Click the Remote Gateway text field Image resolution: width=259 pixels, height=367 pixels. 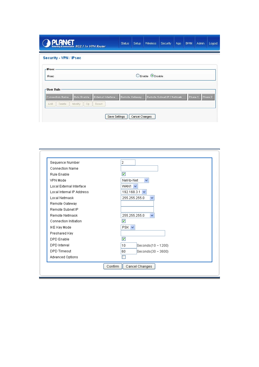pyautogui.click(x=137, y=203)
